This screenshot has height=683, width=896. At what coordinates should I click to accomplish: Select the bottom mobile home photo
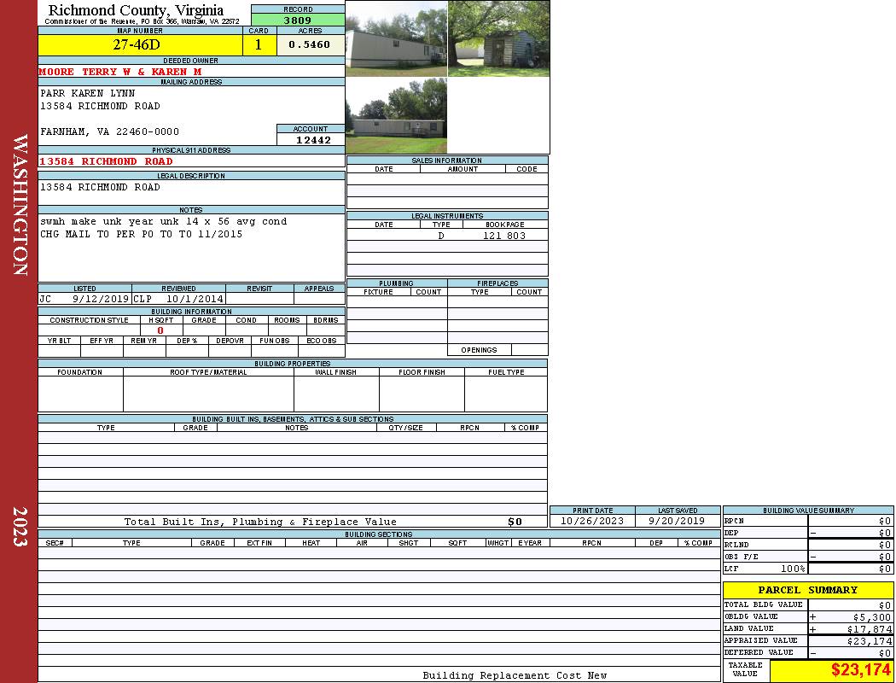click(396, 116)
